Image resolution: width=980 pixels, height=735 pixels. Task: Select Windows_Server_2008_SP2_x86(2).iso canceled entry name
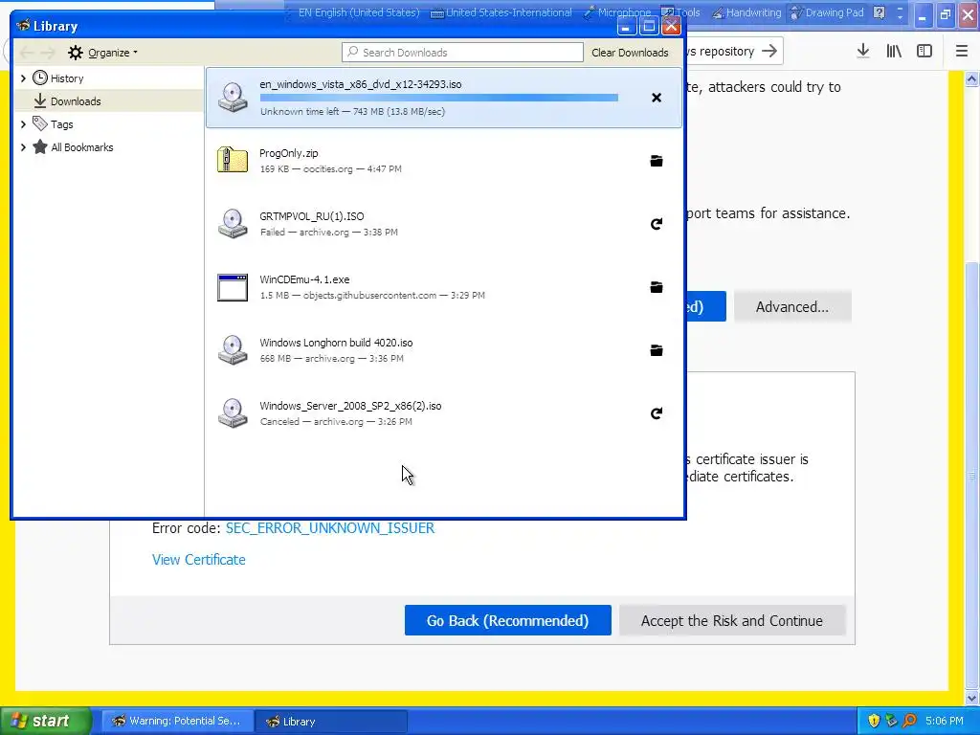(350, 406)
